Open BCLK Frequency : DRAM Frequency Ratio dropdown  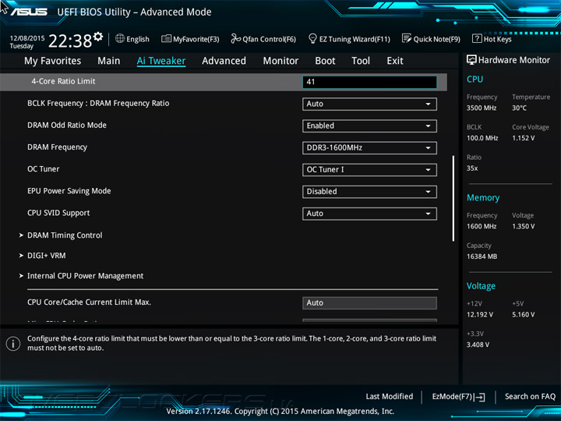click(x=369, y=104)
